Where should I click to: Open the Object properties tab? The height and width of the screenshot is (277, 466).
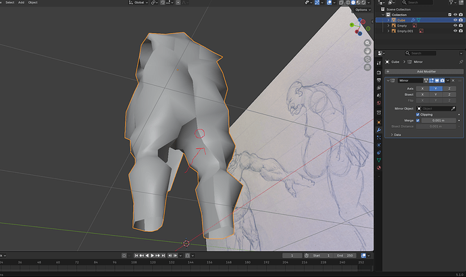[x=379, y=122]
